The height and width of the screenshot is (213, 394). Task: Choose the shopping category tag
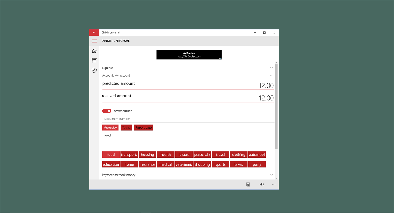pos(202,164)
